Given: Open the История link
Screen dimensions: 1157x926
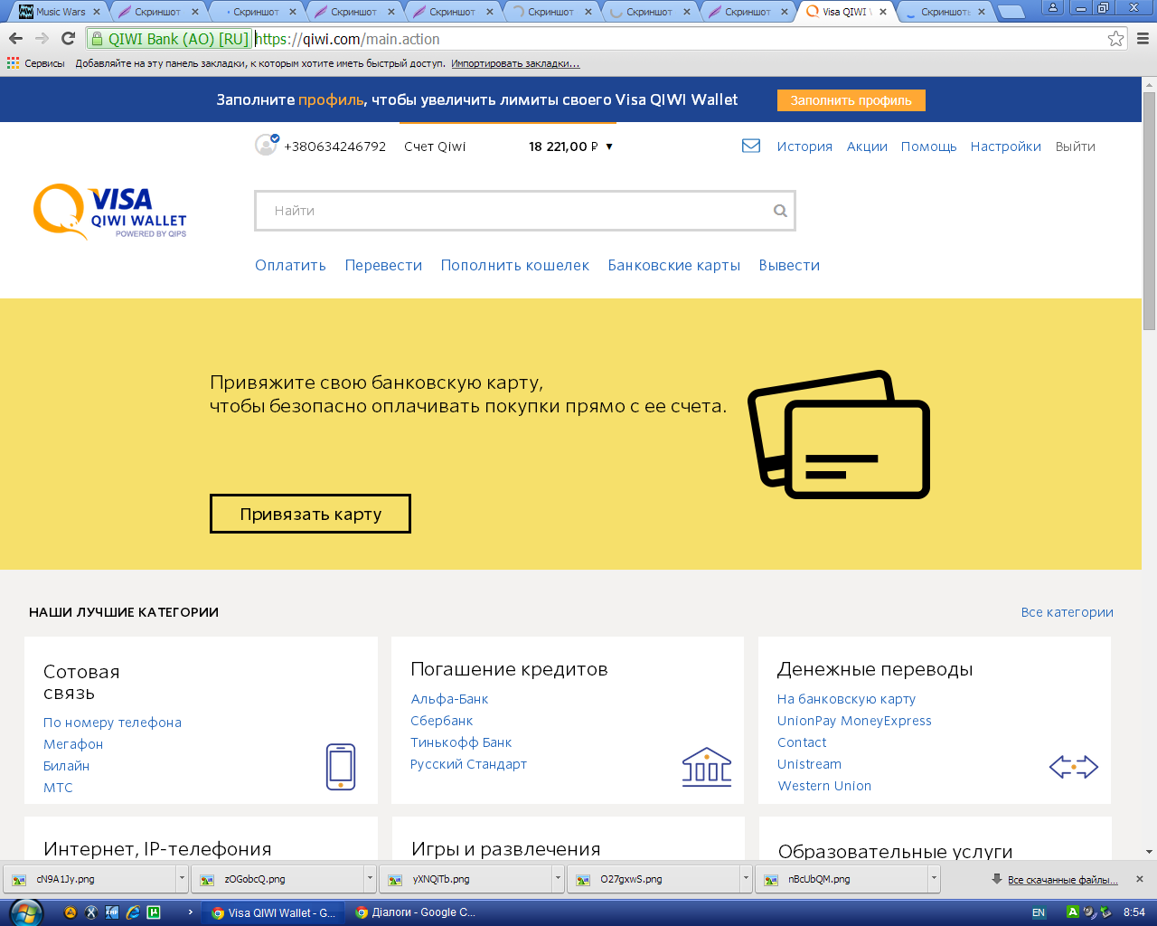Looking at the screenshot, I should click(x=804, y=146).
